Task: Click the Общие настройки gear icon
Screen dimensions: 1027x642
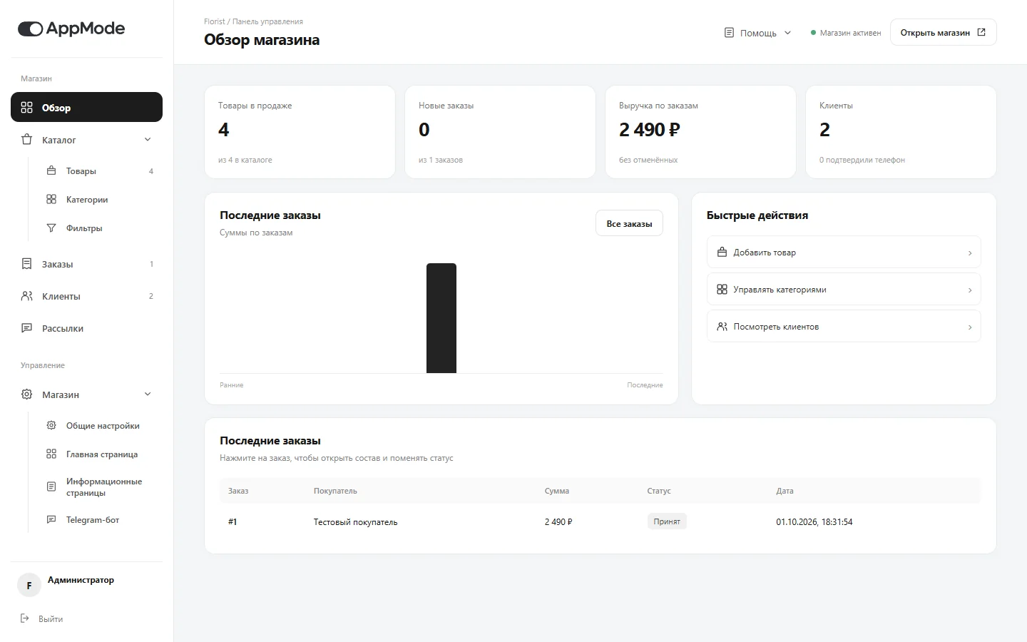Action: click(x=51, y=425)
